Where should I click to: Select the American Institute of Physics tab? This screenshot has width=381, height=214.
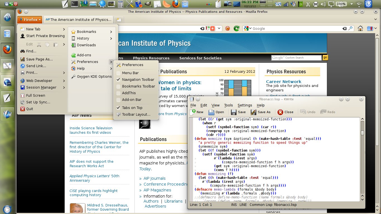click(78, 20)
